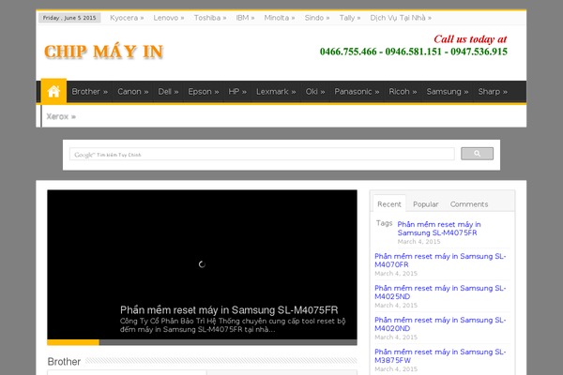The image size is (563, 375).
Task: Open the Canon menu
Action: click(133, 92)
